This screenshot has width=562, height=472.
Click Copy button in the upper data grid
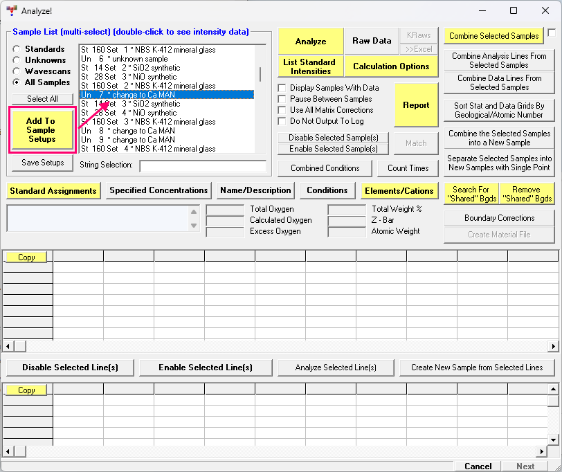click(26, 257)
